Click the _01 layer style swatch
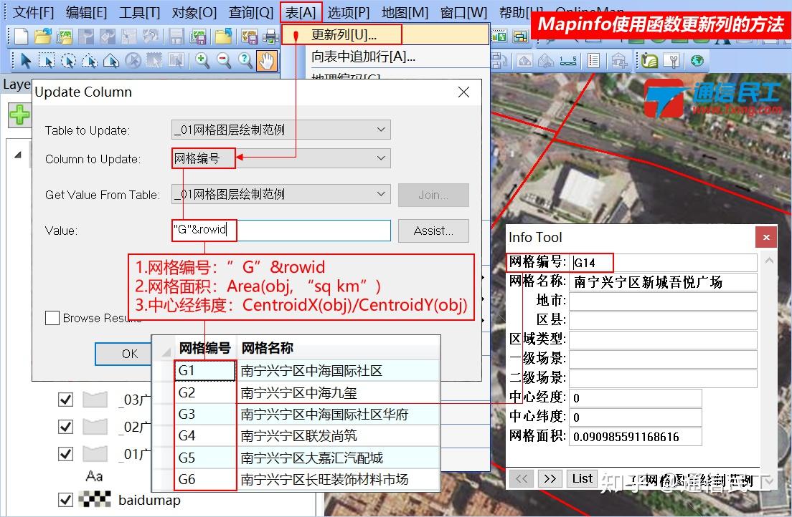The width and height of the screenshot is (792, 517). click(95, 454)
